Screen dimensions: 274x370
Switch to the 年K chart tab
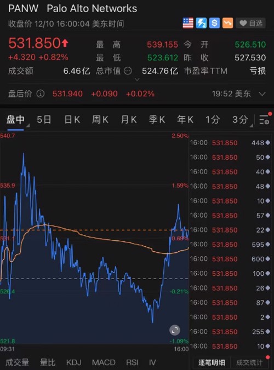click(185, 120)
